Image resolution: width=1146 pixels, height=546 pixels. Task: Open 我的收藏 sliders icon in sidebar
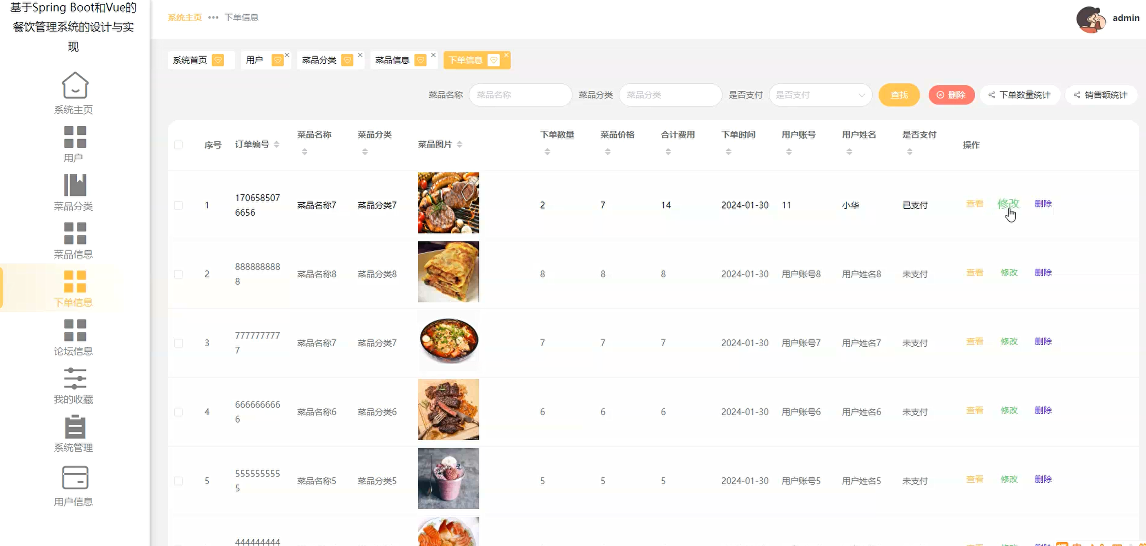[75, 378]
